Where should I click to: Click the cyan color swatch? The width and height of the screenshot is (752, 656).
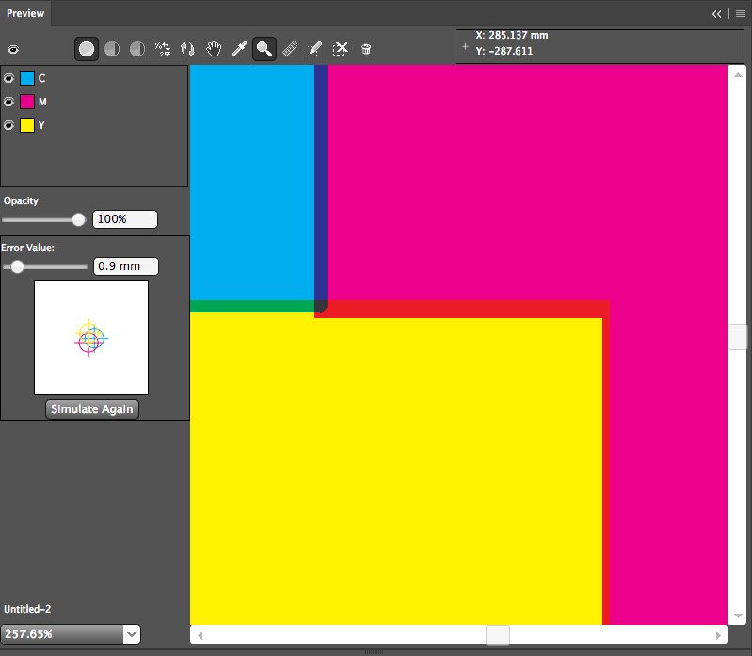[x=27, y=78]
